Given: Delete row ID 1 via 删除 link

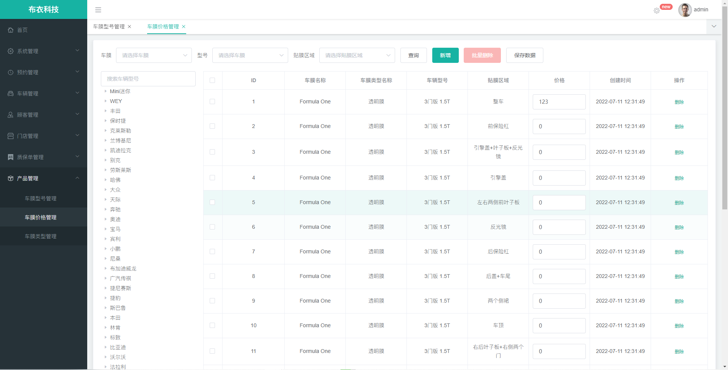Looking at the screenshot, I should 679,102.
